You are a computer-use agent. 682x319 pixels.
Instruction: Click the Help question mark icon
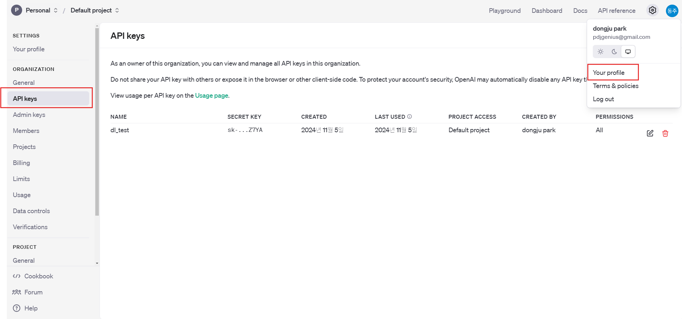click(16, 308)
